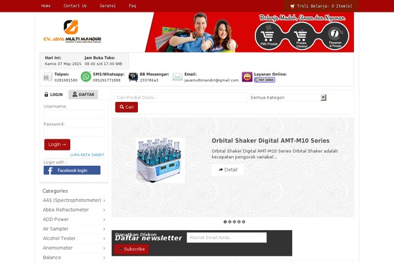The image size is (394, 263).
Task: Click the Subscribe newsletter button
Action: click(x=132, y=249)
